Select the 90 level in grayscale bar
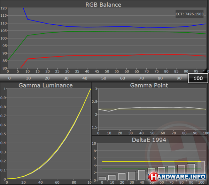Screen dimensions: 209x185 click(179, 78)
